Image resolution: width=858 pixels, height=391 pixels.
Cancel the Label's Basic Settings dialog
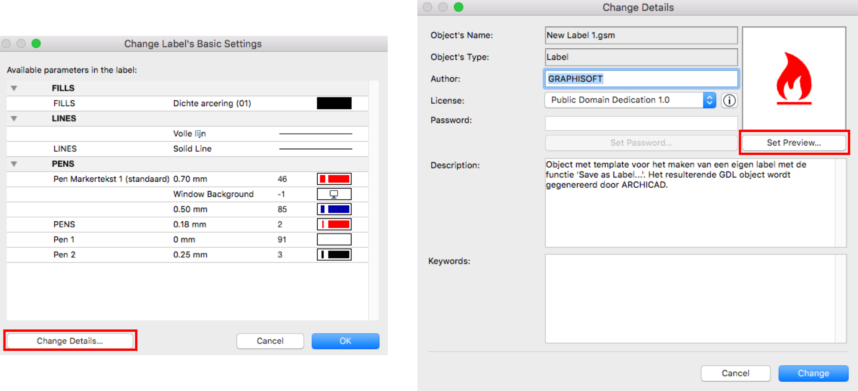[270, 341]
